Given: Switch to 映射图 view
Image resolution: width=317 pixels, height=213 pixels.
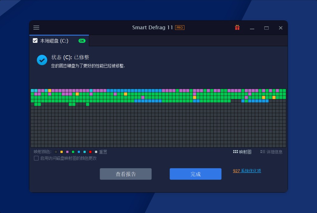Looking at the screenshot, I should [242, 152].
